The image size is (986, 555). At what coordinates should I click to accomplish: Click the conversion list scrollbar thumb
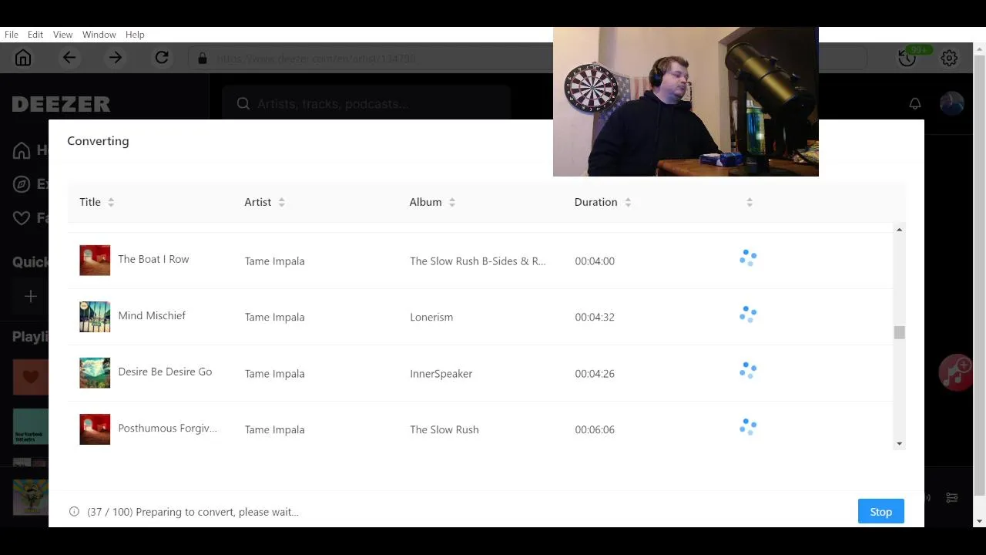tap(899, 332)
